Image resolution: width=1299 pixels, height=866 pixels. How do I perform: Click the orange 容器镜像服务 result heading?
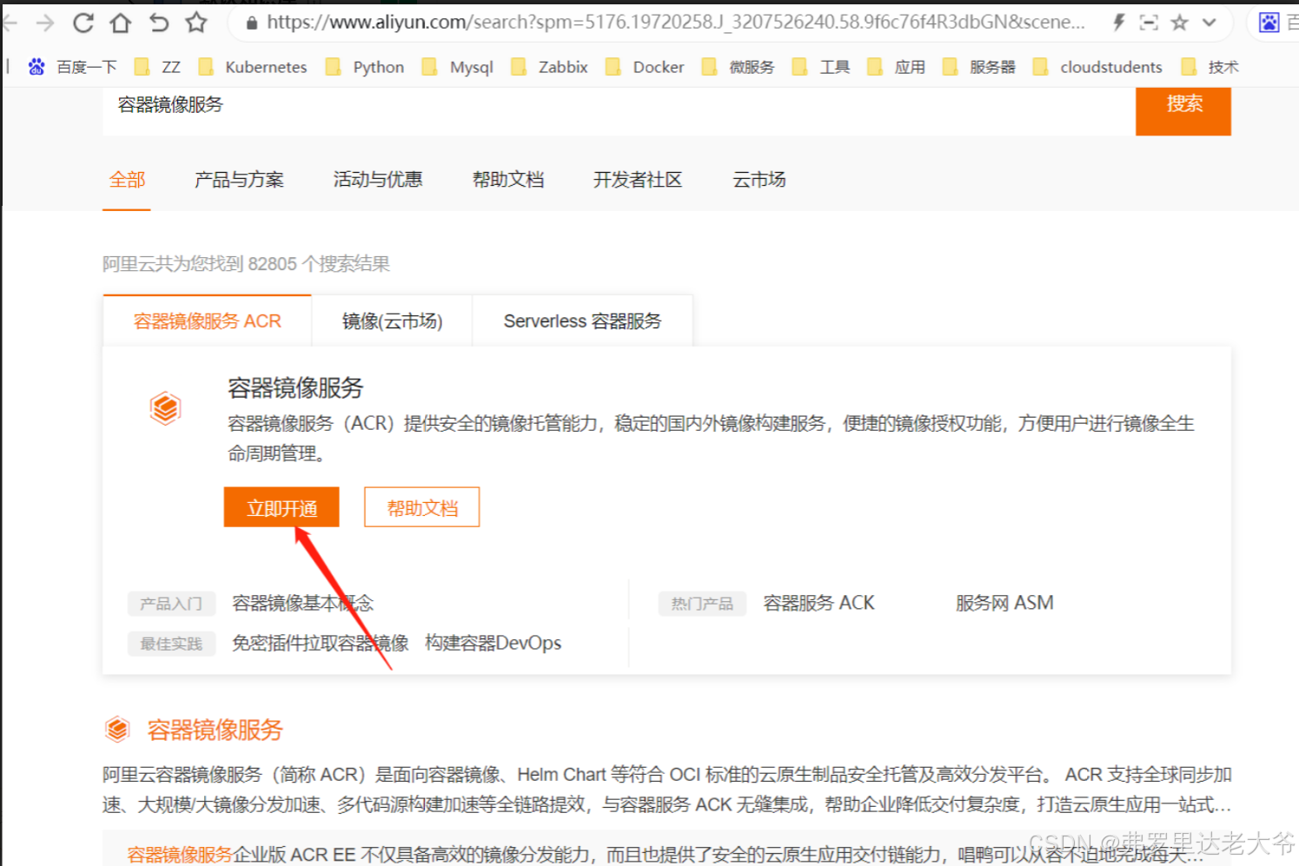(x=215, y=730)
